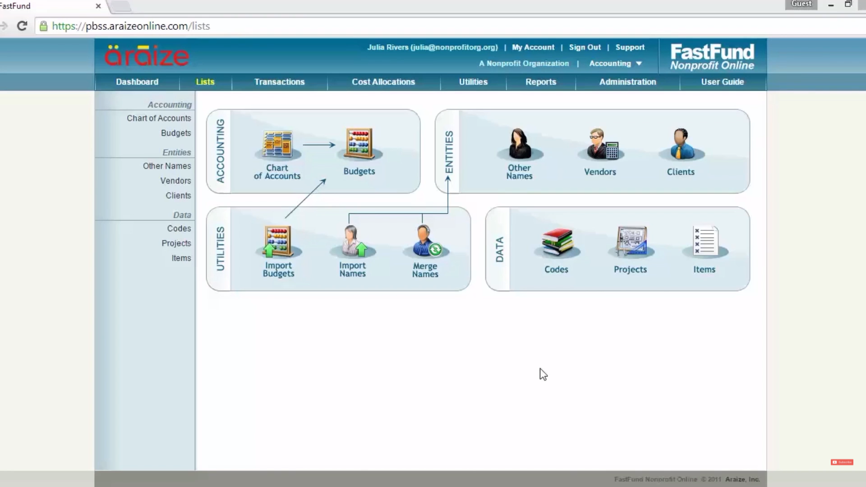The height and width of the screenshot is (487, 866).
Task: Open the Reports menu
Action: [x=541, y=82]
